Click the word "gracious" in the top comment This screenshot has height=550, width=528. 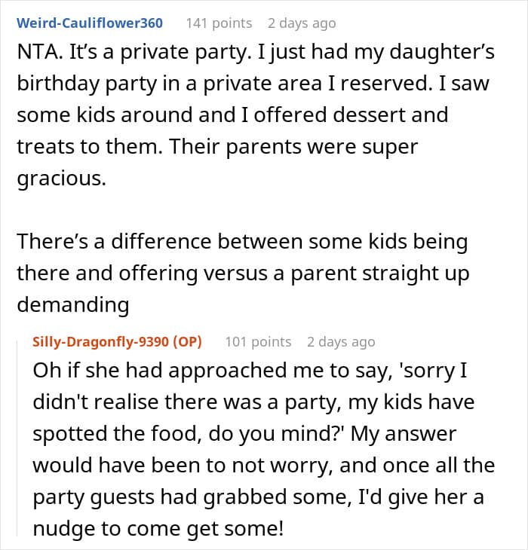tap(61, 178)
